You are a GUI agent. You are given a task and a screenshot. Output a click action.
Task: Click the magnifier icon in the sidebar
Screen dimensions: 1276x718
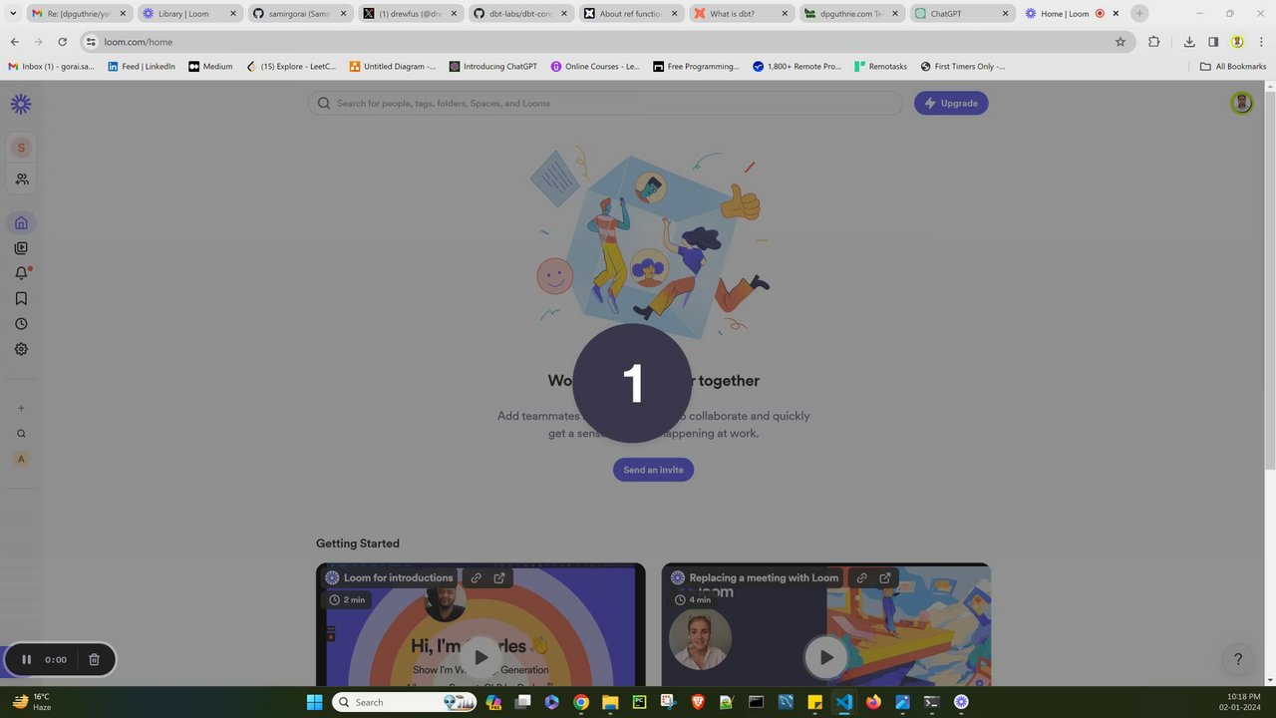[21, 434]
